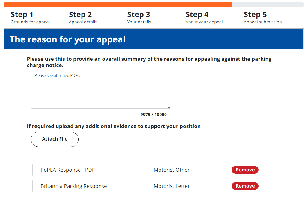The width and height of the screenshot is (306, 198).
Task: Click the 9975 / 10000 character counter
Action: [x=154, y=115]
